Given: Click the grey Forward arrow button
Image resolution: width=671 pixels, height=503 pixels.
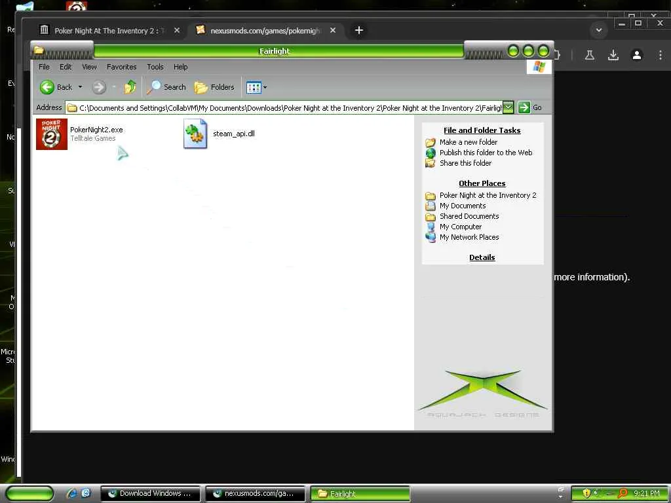Looking at the screenshot, I should tap(99, 87).
